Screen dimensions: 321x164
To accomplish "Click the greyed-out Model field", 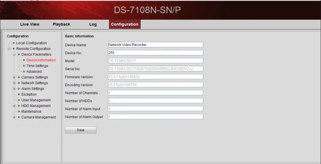I will (x=155, y=61).
